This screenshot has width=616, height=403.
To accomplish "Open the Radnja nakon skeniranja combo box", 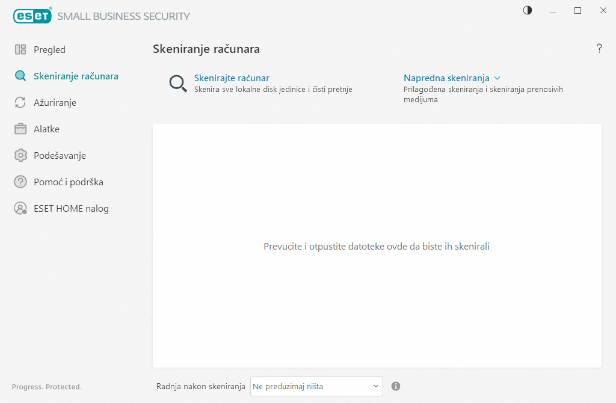I will coord(316,386).
